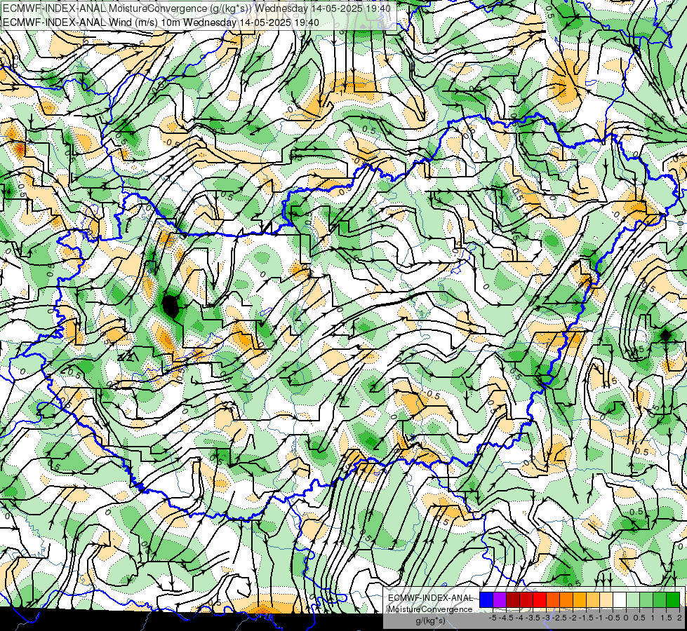The image size is (687, 631).
Task: Click the legend's -1 tick label
Action: tap(599, 618)
